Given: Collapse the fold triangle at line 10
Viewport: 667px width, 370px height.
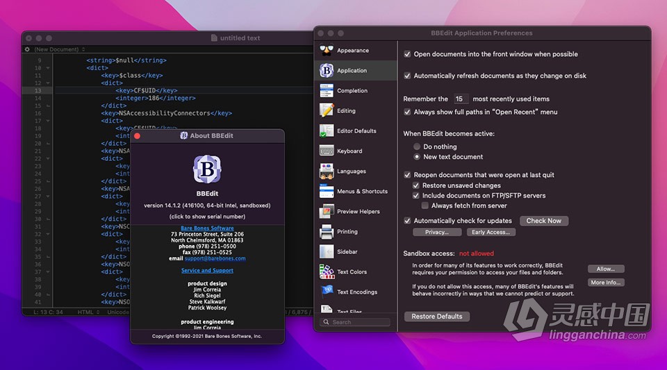Looking at the screenshot, I should pos(48,68).
